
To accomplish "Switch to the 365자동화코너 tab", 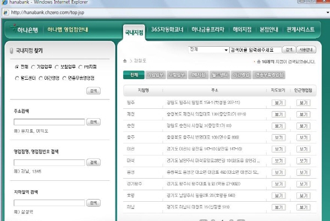I will (x=167, y=30).
